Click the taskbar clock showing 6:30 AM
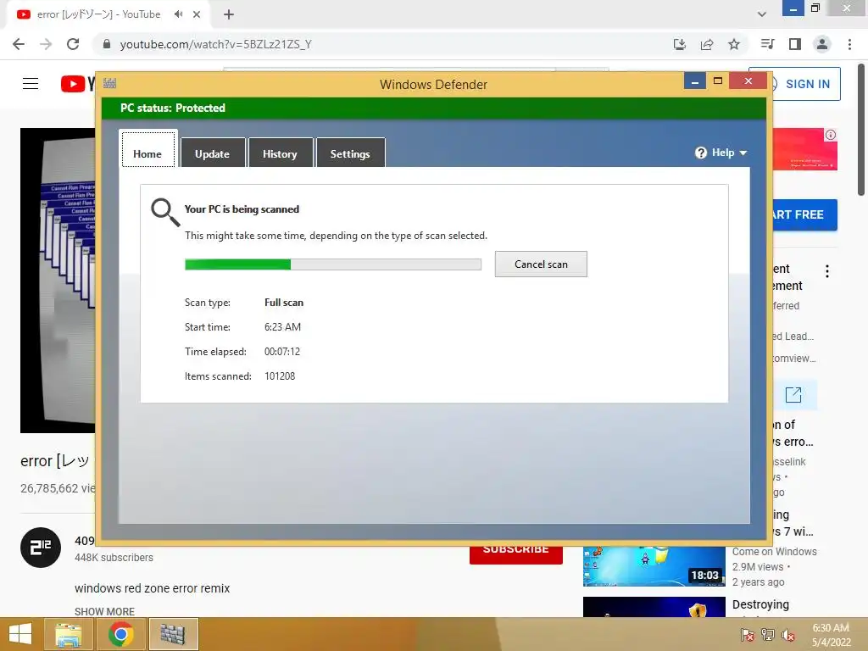868x651 pixels. 831,635
